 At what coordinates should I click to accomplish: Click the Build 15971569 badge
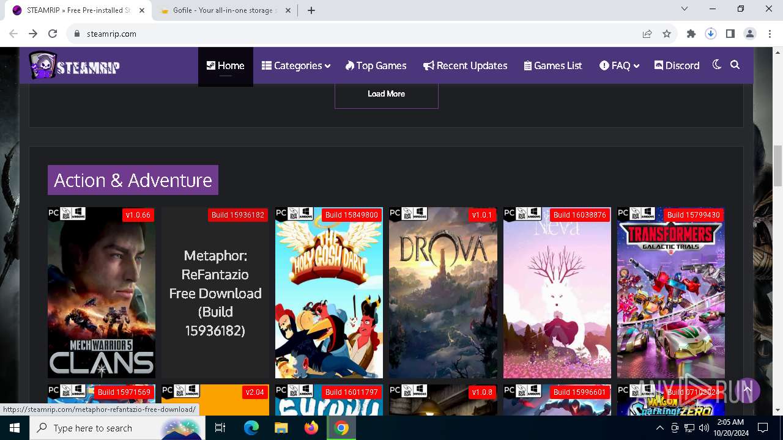click(x=124, y=392)
